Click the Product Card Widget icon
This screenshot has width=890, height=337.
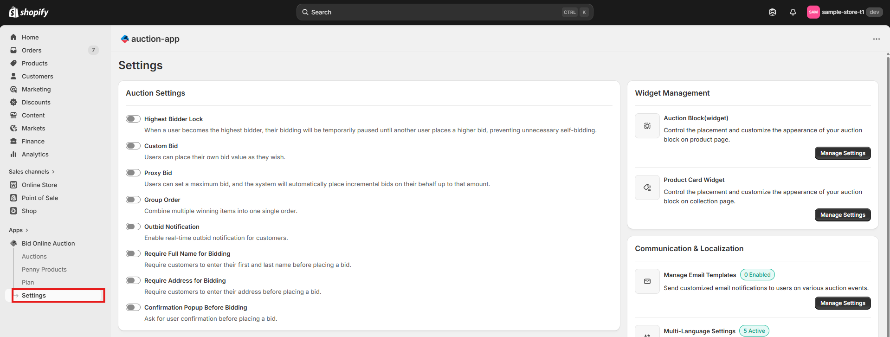(x=647, y=188)
